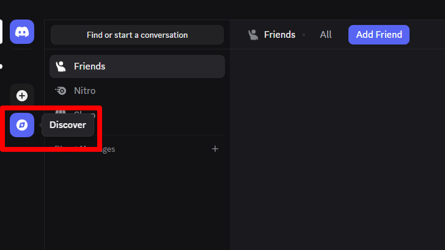
Task: Open the Shop entry in the sidebar
Action: [x=86, y=113]
